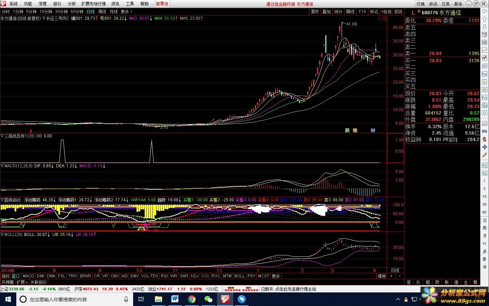
Task: Switch to 5-minute period in right sidebar
Action: tap(485, 189)
